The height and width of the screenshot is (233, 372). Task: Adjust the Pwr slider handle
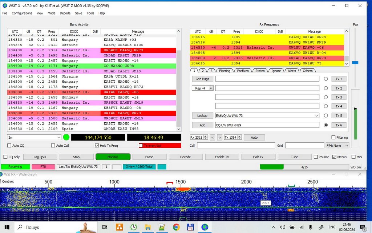[355, 63]
